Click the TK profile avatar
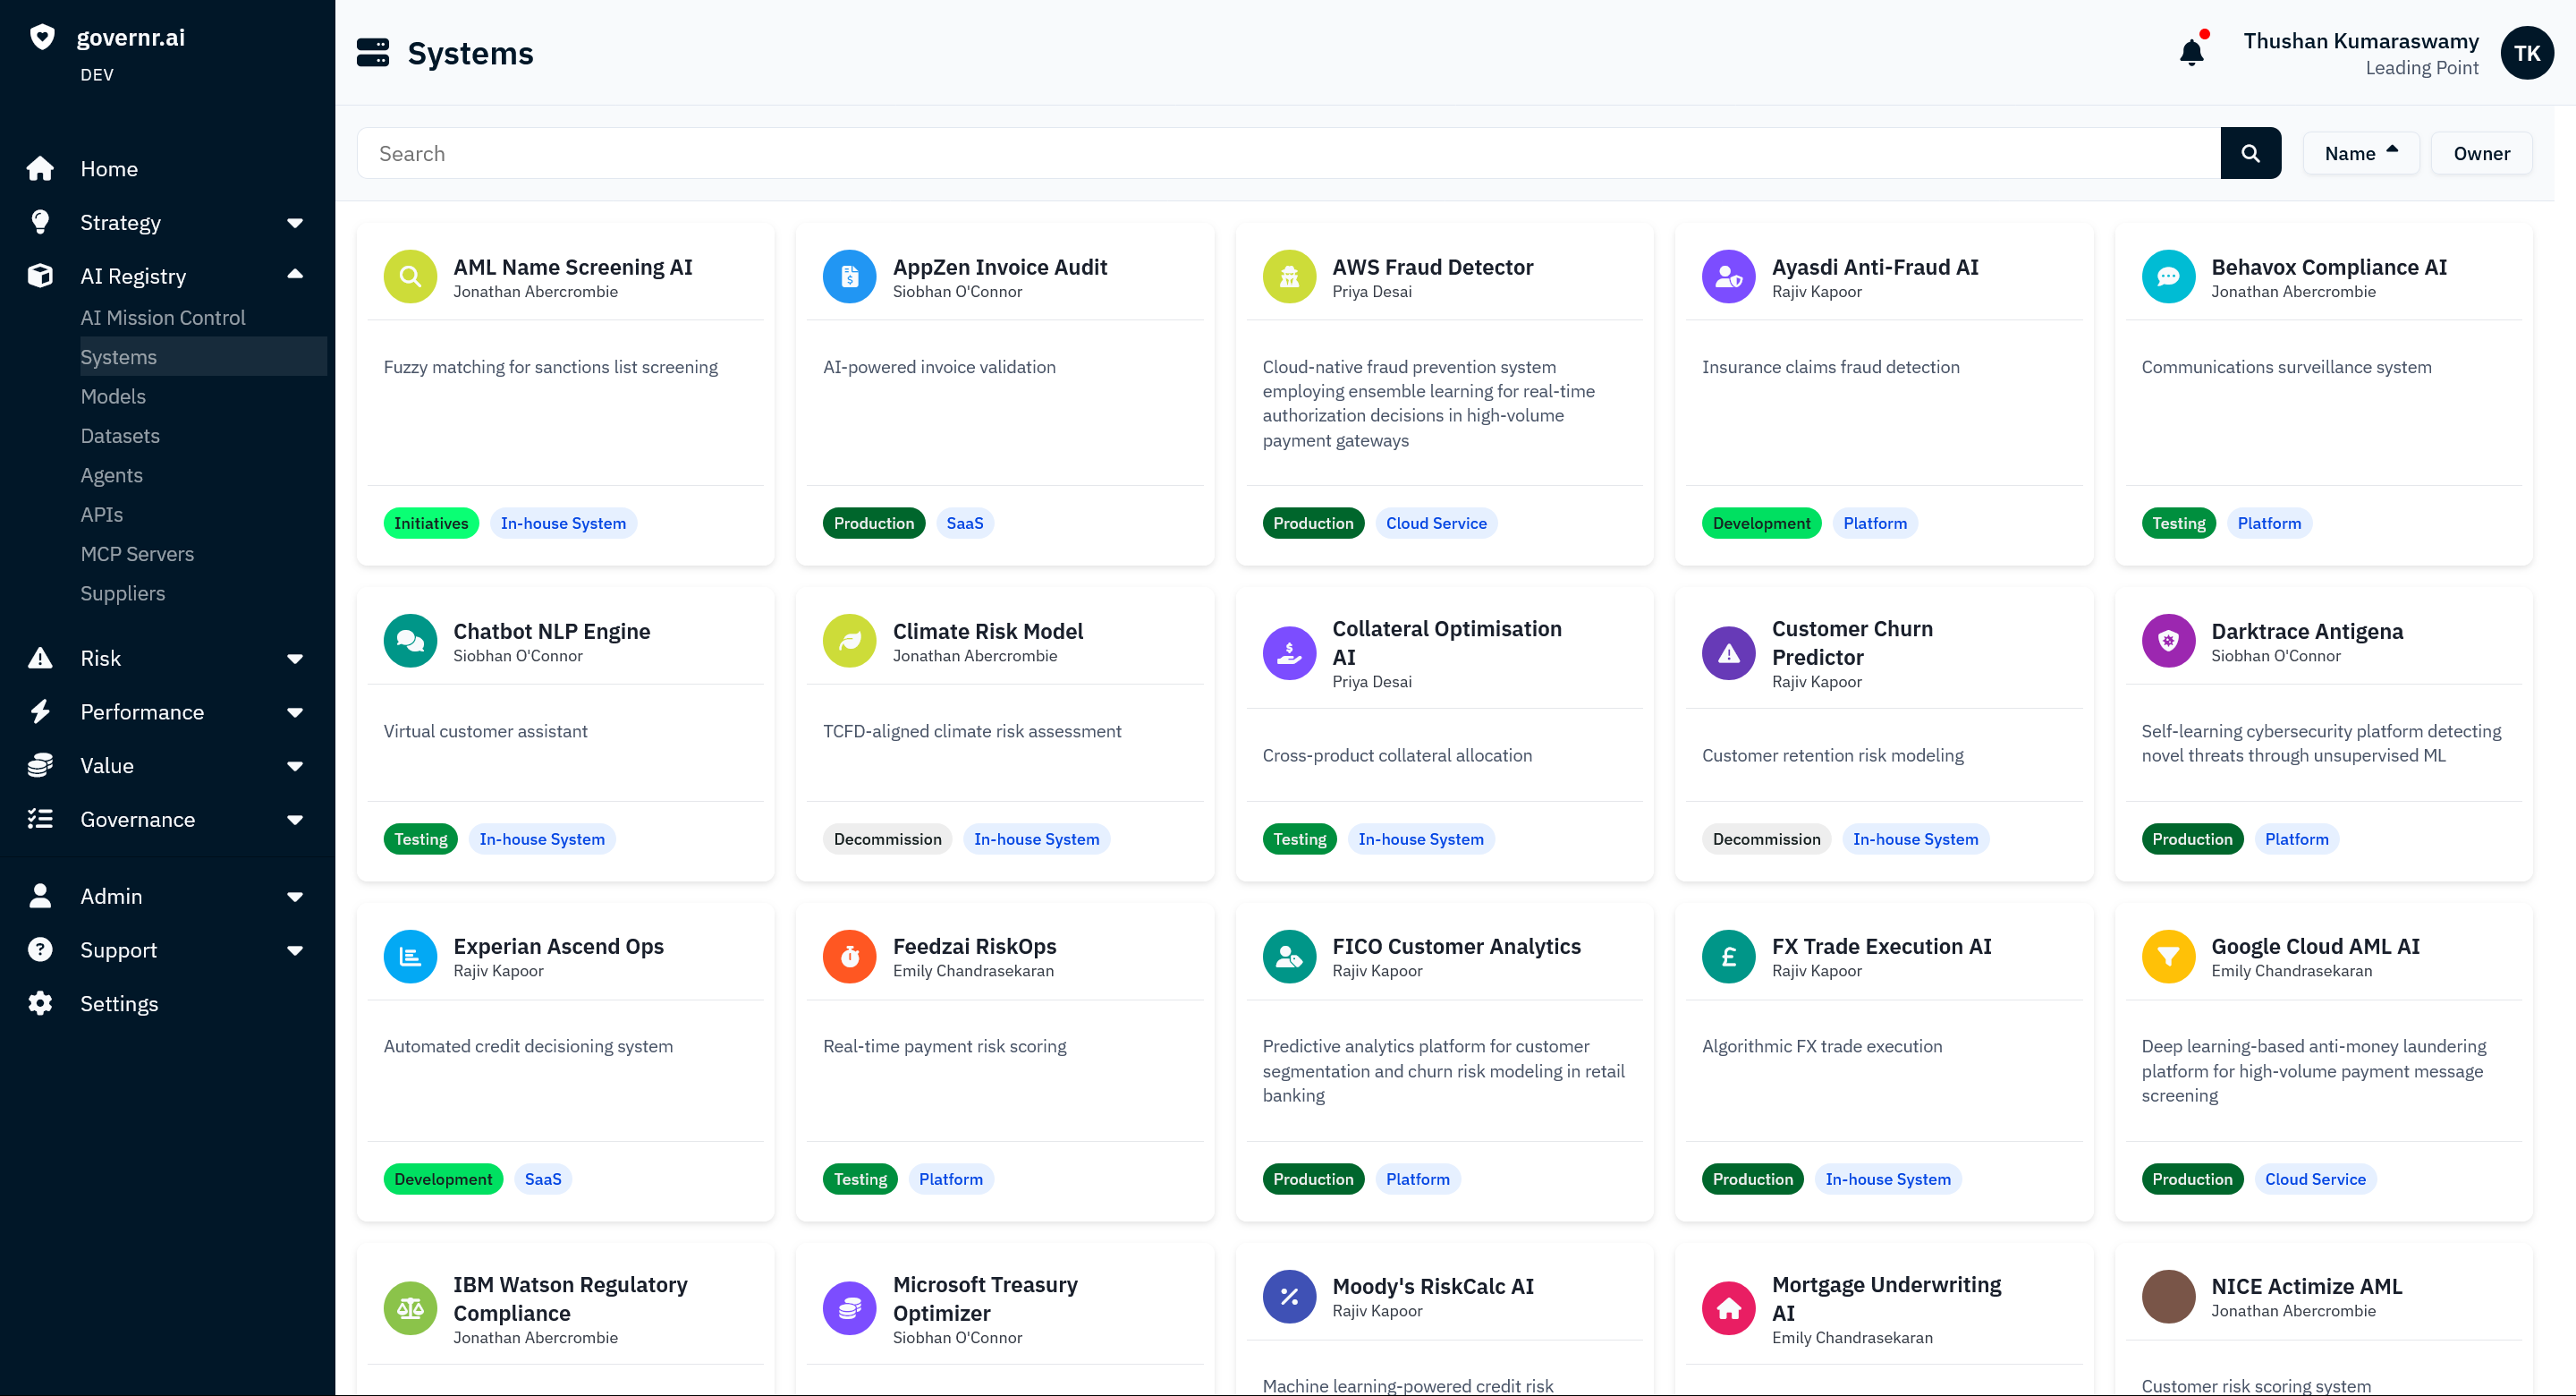Viewport: 2576px width, 1396px height. (2527, 53)
